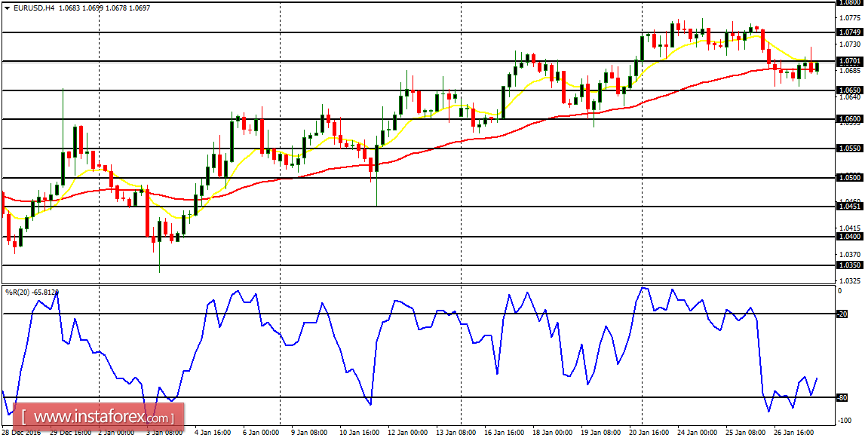Click the -20 level label on %R scale
865x441 pixels.
842,314
